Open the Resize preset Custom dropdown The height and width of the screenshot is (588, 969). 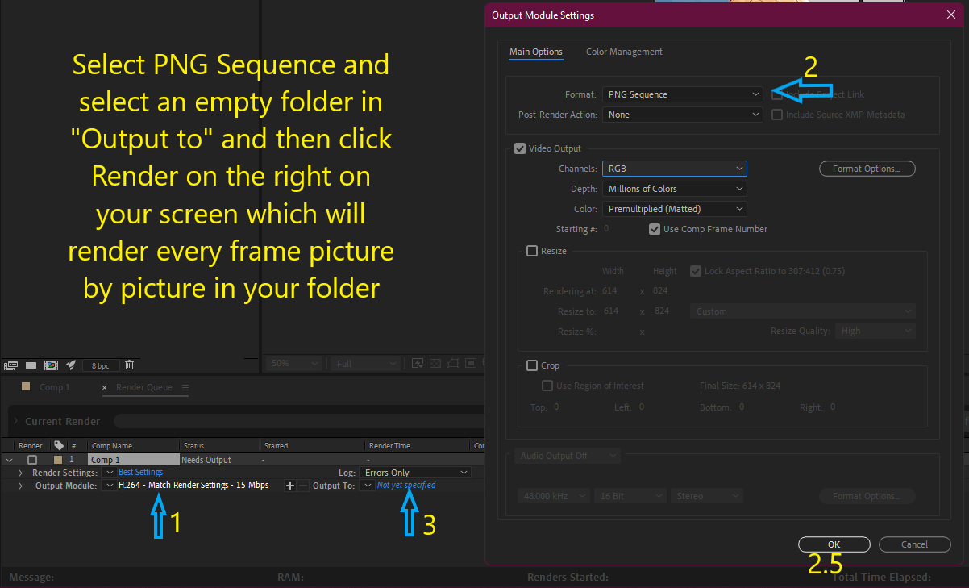(x=803, y=311)
